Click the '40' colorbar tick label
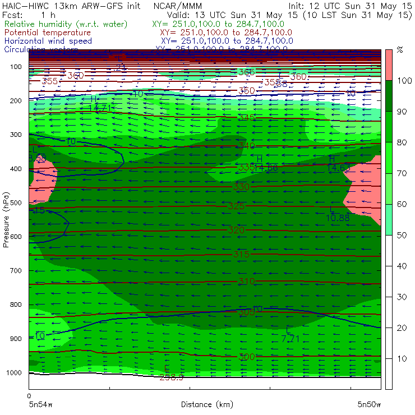The height and width of the screenshot is (415, 415). [x=402, y=266]
